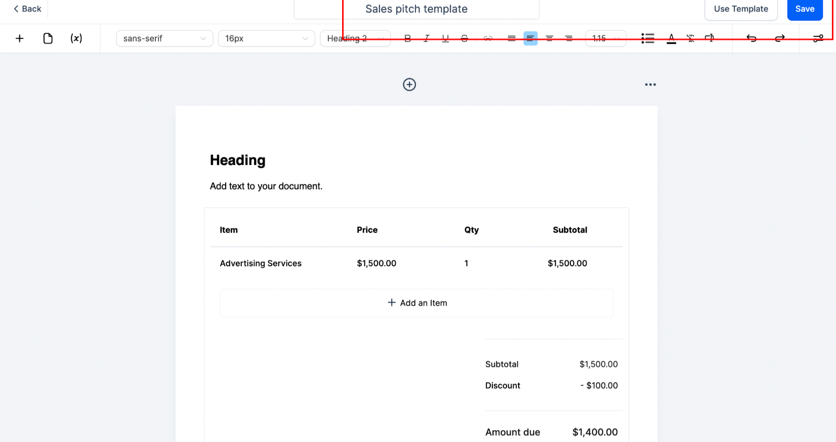Save the template
836x442 pixels.
coord(805,9)
